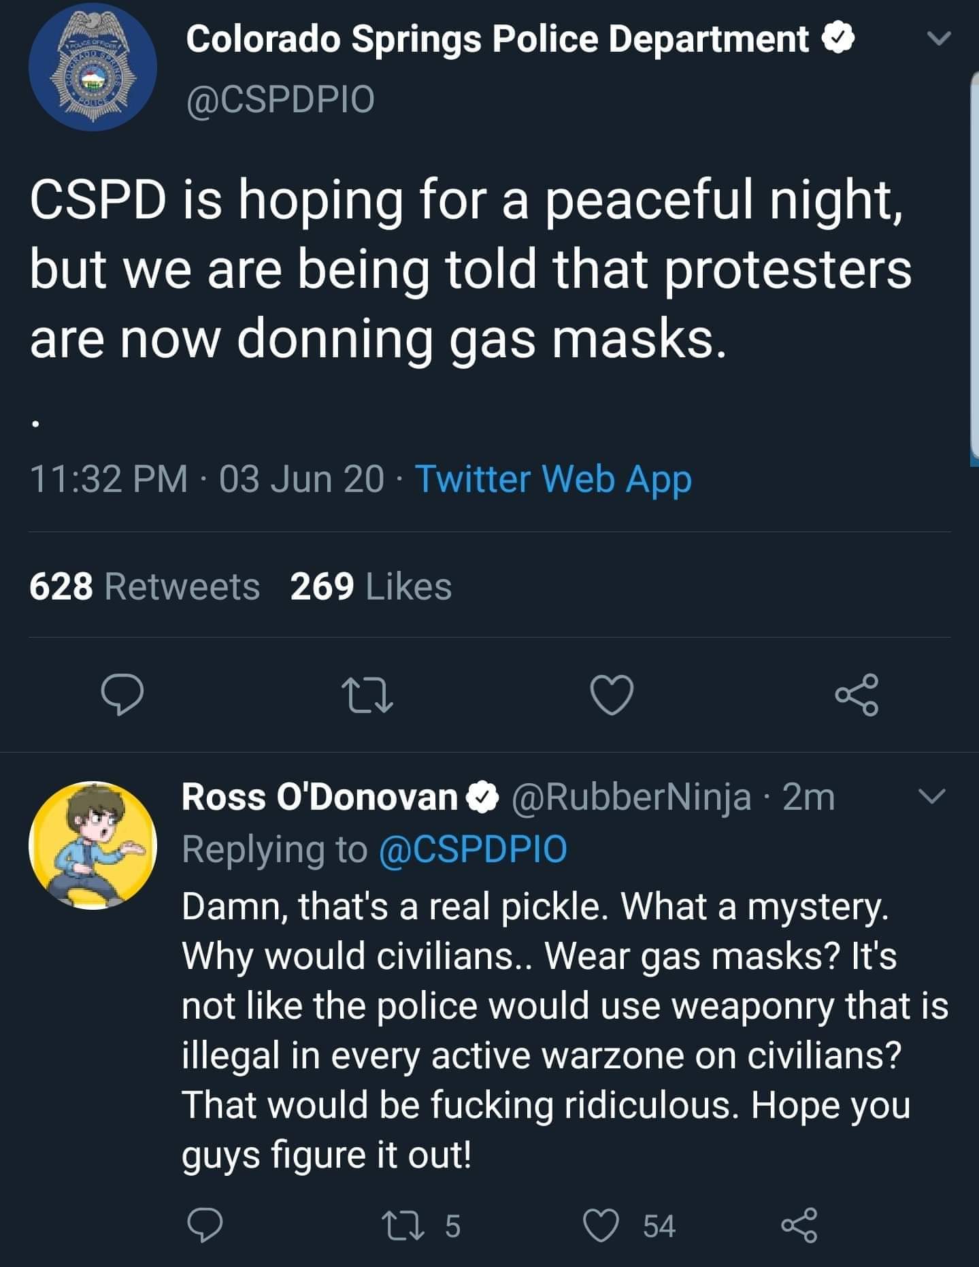Share the CSPD main tweet

click(857, 694)
